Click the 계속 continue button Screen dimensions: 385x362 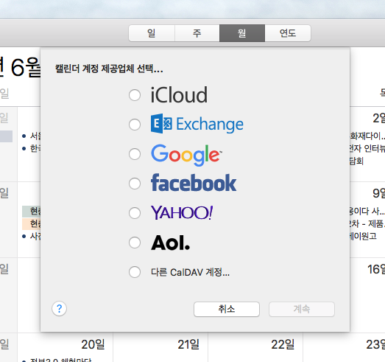point(302,309)
